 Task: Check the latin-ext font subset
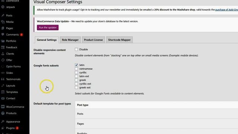click(76, 76)
